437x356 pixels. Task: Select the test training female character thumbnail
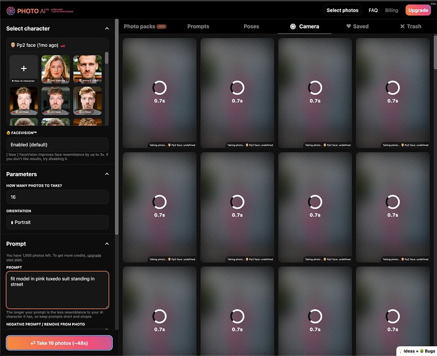pyautogui.click(x=55, y=69)
